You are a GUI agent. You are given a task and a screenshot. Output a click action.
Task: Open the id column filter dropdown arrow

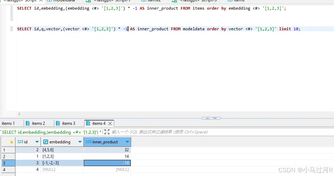(x=37, y=142)
